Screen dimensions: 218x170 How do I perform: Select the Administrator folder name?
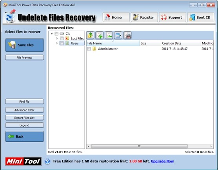tap(108, 49)
